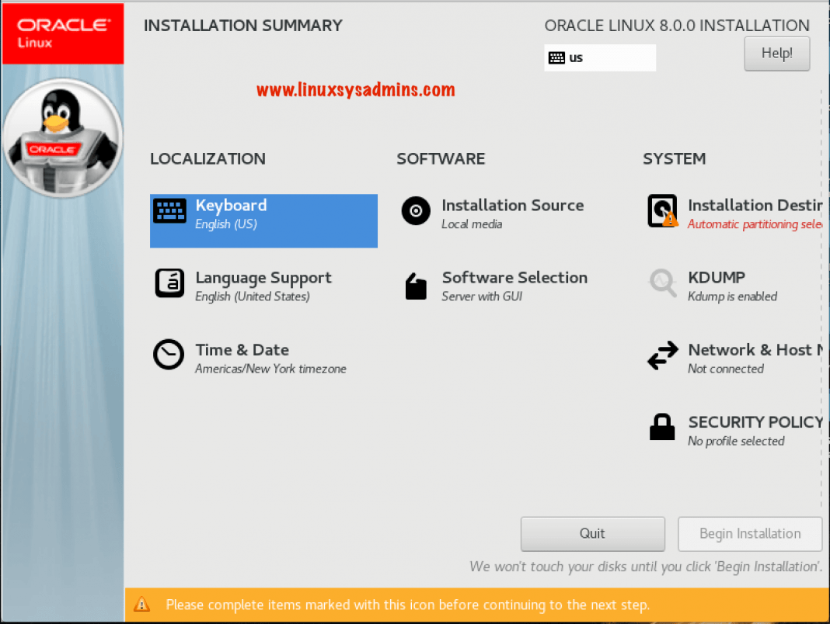The width and height of the screenshot is (830, 624).
Task: Click the Begin Installation button
Action: 749,533
